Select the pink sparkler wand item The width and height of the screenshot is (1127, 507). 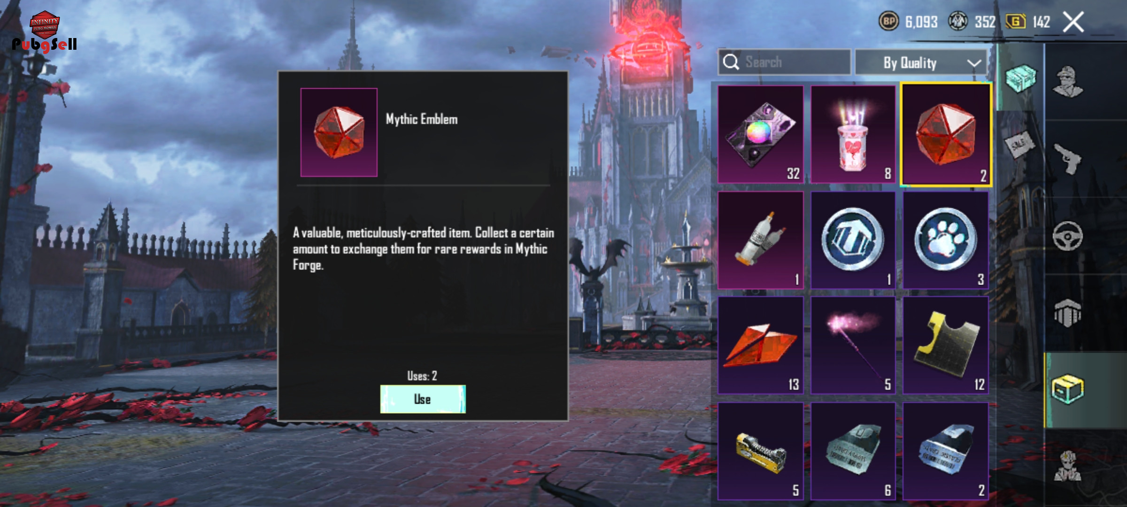(853, 345)
